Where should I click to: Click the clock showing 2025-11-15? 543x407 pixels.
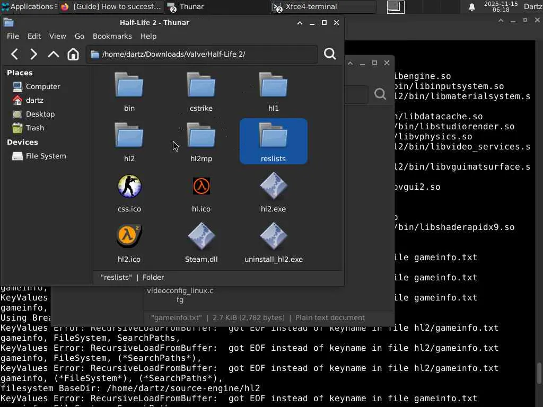(x=501, y=6)
